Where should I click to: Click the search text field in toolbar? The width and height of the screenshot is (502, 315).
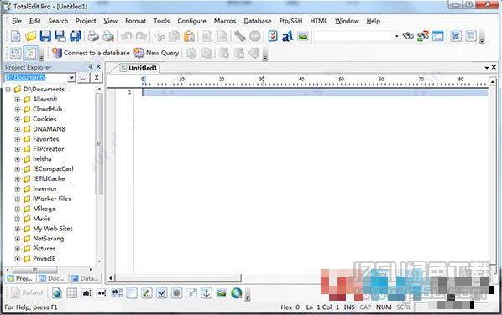tap(356, 36)
